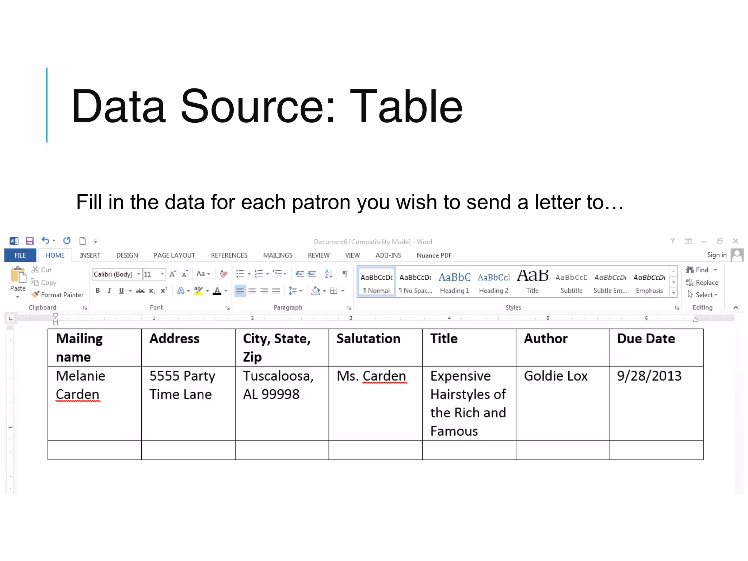Open Change Case Aa dropdown
748x561 pixels.
(x=203, y=274)
